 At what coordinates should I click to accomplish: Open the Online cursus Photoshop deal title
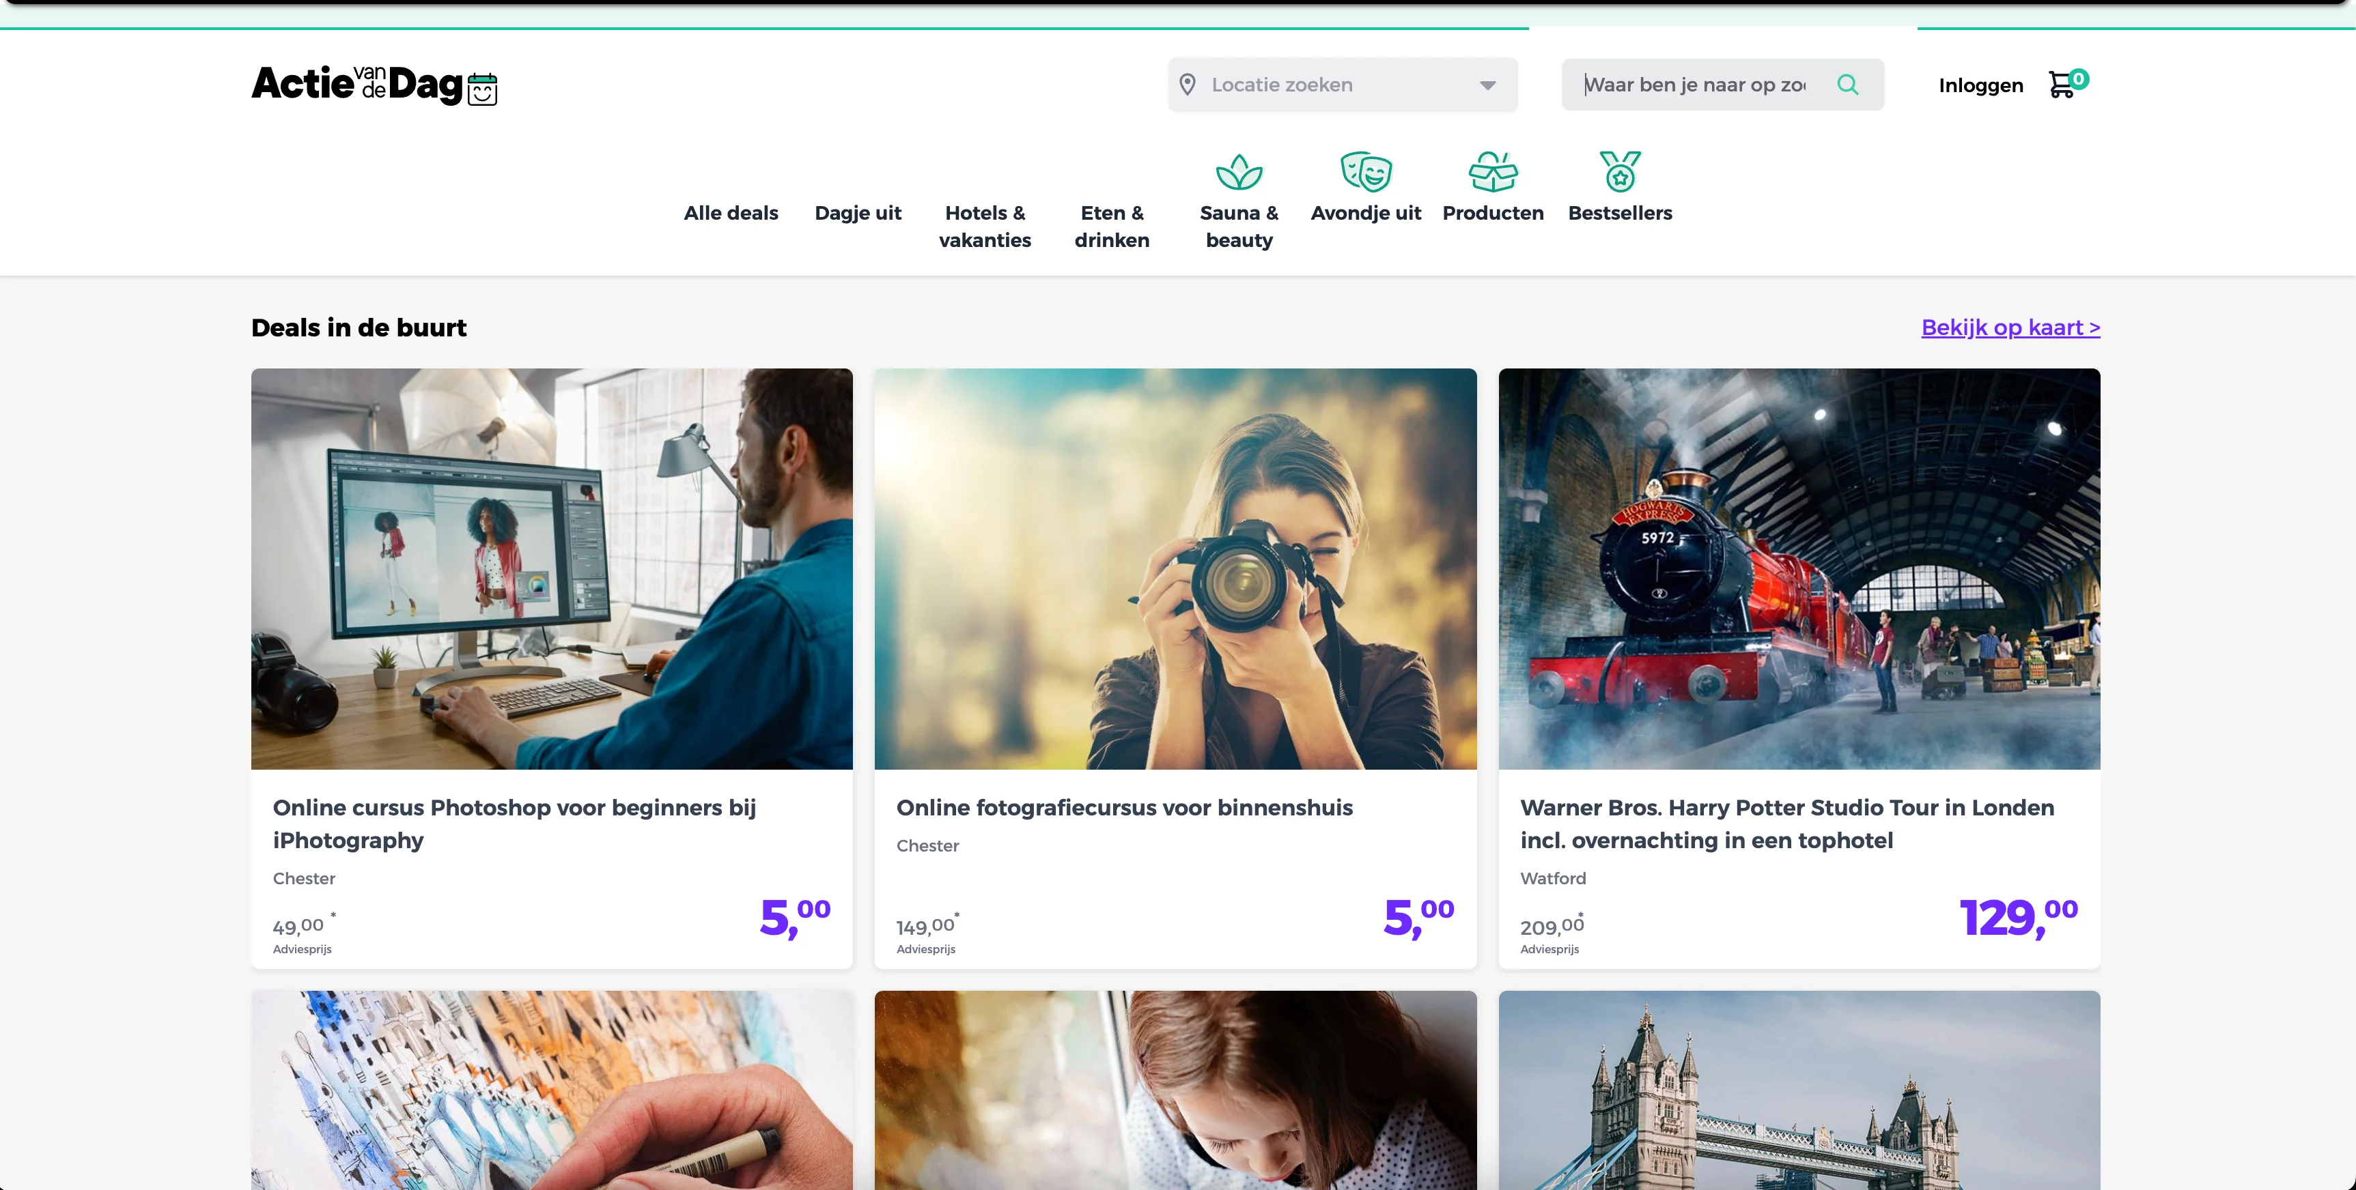point(514,824)
